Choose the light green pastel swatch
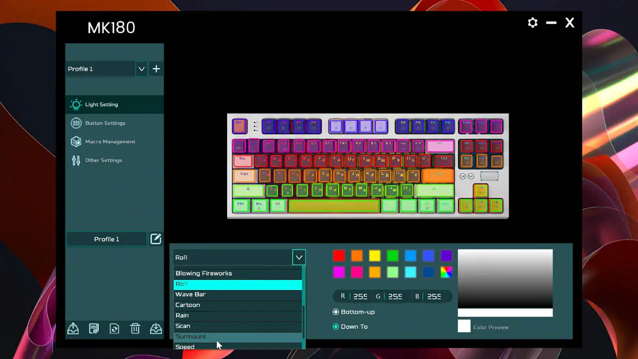The height and width of the screenshot is (359, 638). 392,272
